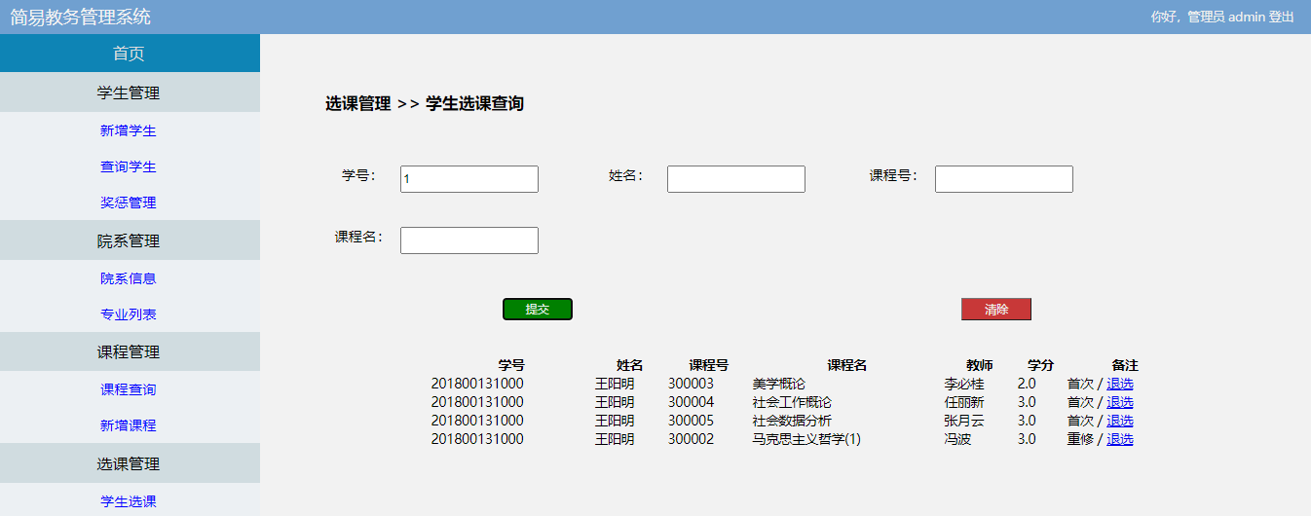Screen dimensions: 1311x516
Task: Click the 课程号 column header
Action: 708,365
